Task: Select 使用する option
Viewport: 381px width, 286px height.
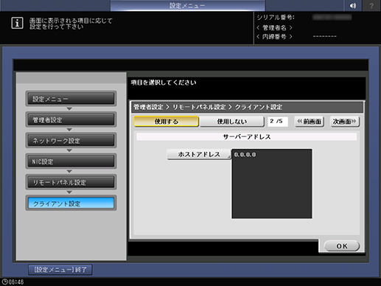Action: click(167, 122)
